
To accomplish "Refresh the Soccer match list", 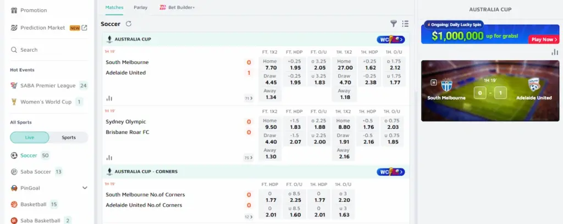I will (x=129, y=24).
